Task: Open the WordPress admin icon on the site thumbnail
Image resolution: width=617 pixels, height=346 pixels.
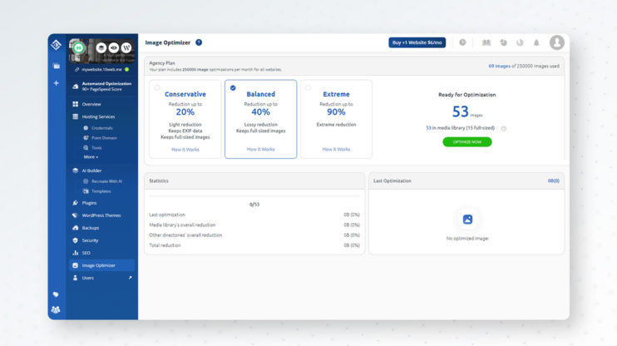Action: point(126,48)
